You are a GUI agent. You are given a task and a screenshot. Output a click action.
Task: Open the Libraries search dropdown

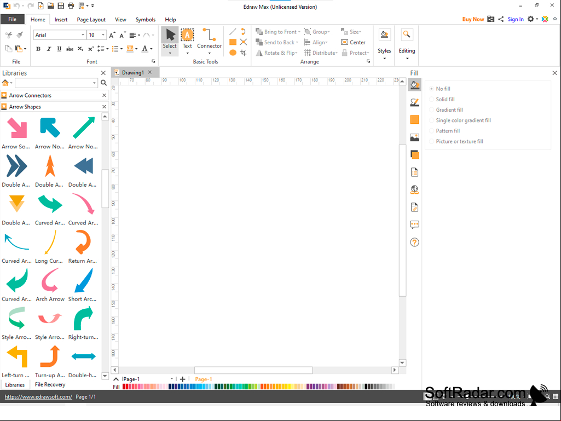[x=95, y=83]
